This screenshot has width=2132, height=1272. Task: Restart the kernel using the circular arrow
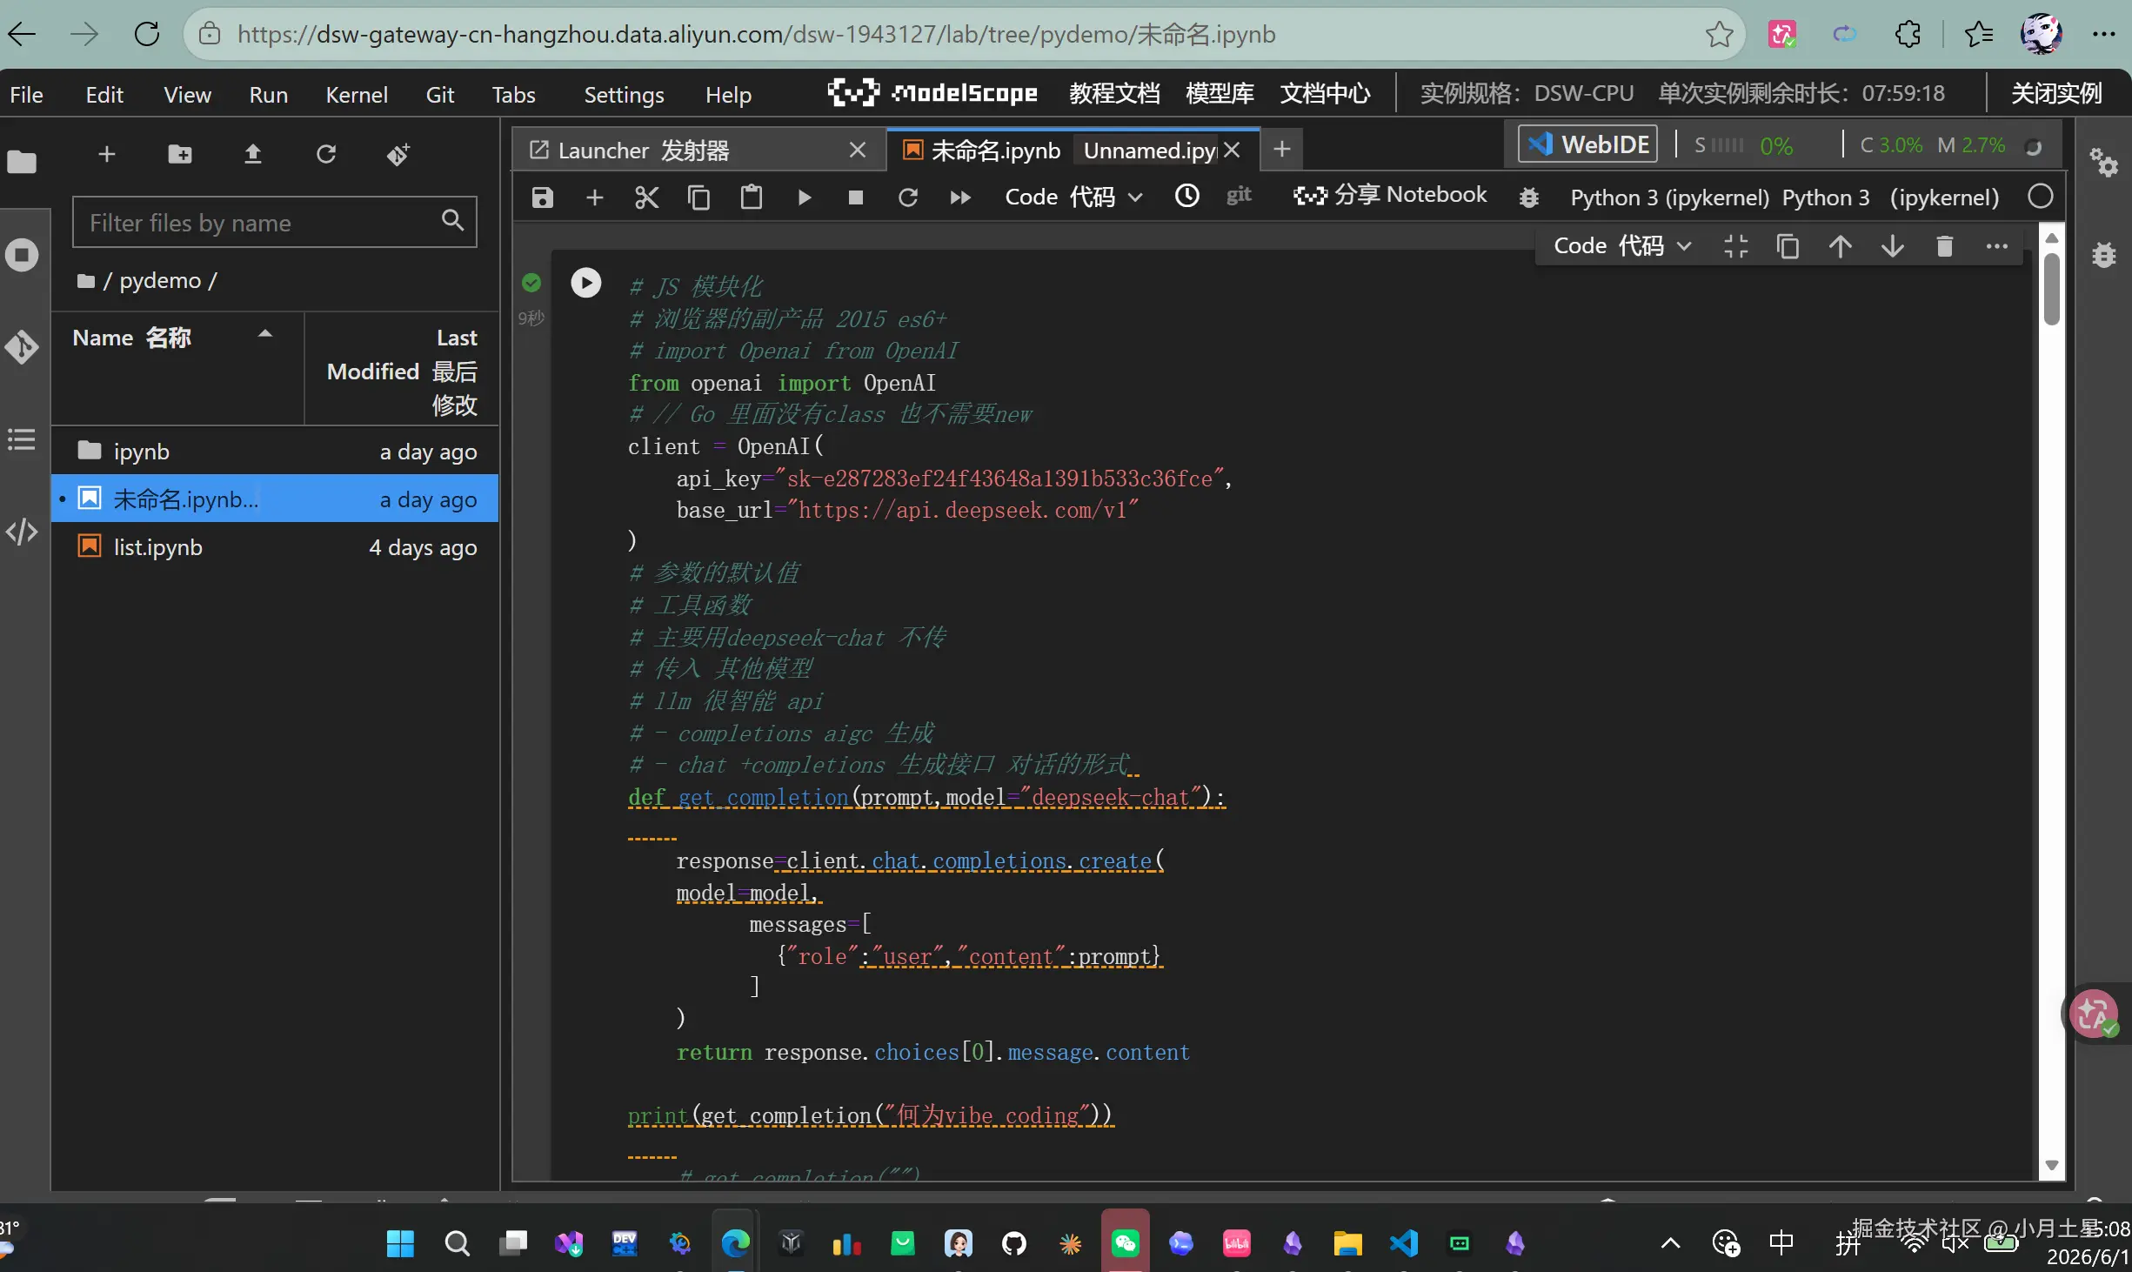click(x=908, y=197)
